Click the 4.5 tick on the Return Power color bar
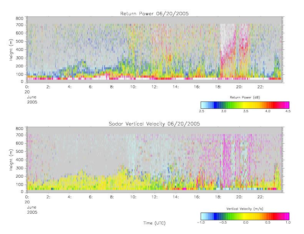 click(x=288, y=111)
